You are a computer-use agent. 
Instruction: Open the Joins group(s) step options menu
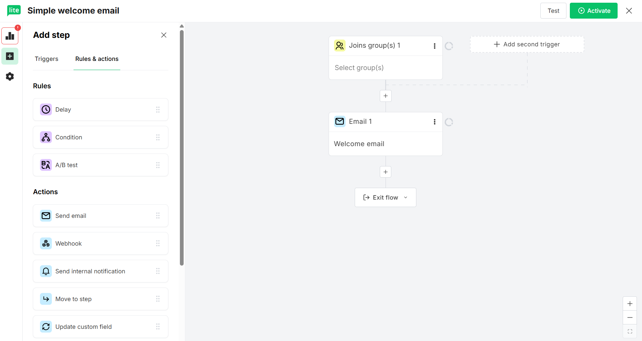coord(435,46)
